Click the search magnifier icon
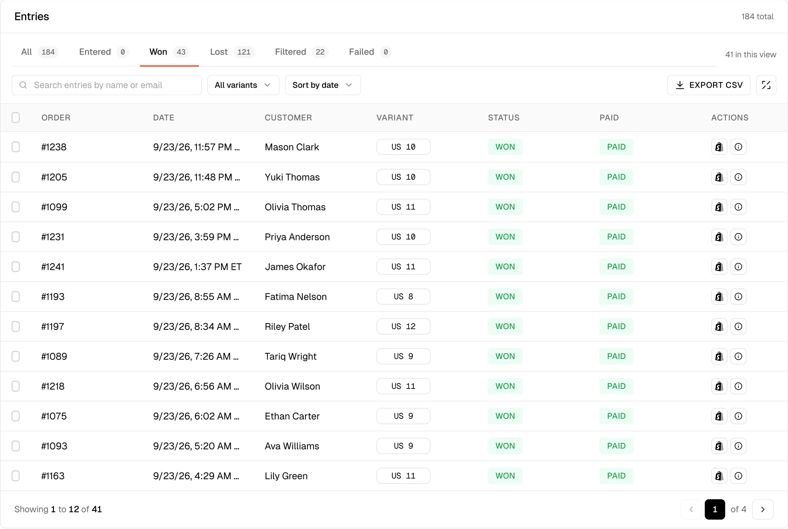The width and height of the screenshot is (788, 529). tap(23, 85)
